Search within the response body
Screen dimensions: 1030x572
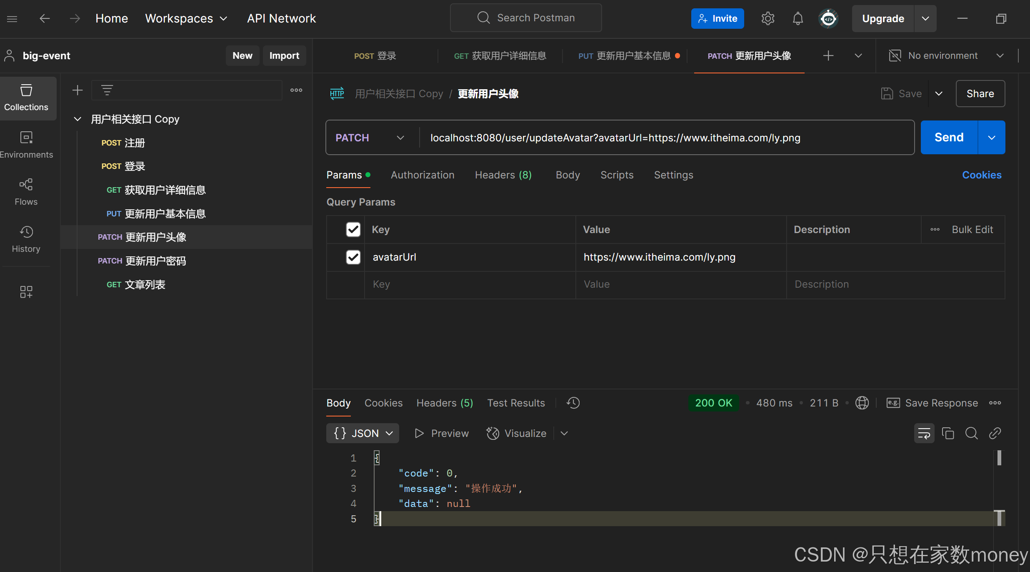pos(971,434)
